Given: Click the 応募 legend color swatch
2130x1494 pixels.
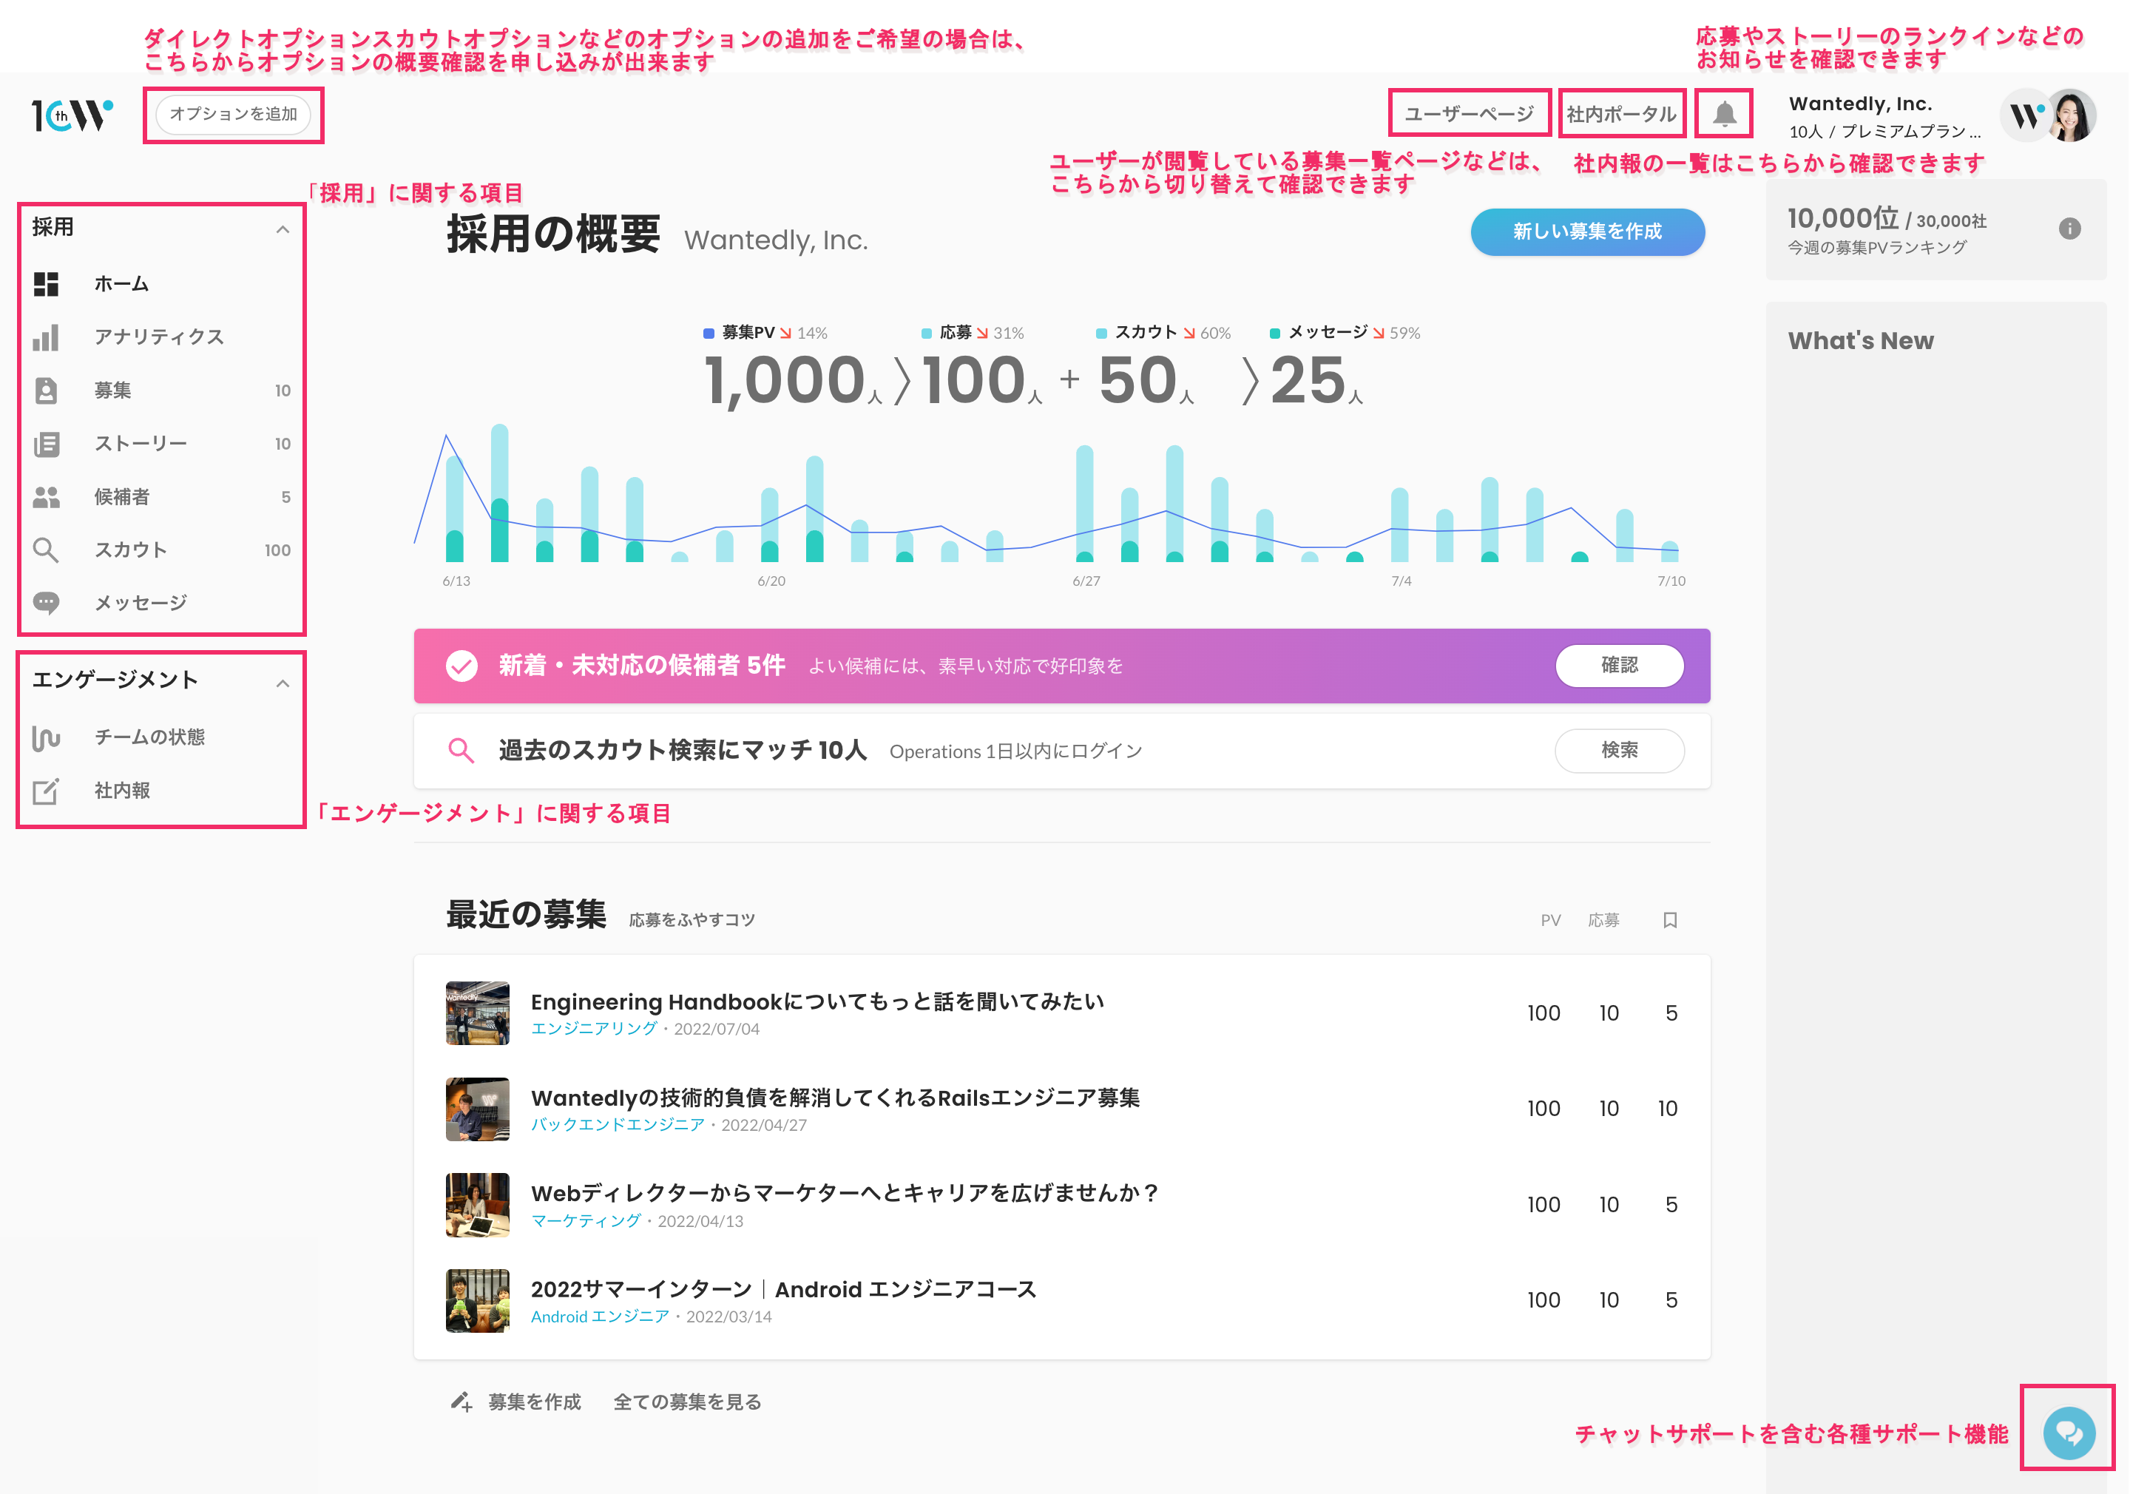Looking at the screenshot, I should [926, 333].
